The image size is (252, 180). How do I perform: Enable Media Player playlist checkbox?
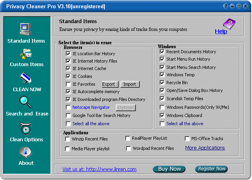(67, 149)
